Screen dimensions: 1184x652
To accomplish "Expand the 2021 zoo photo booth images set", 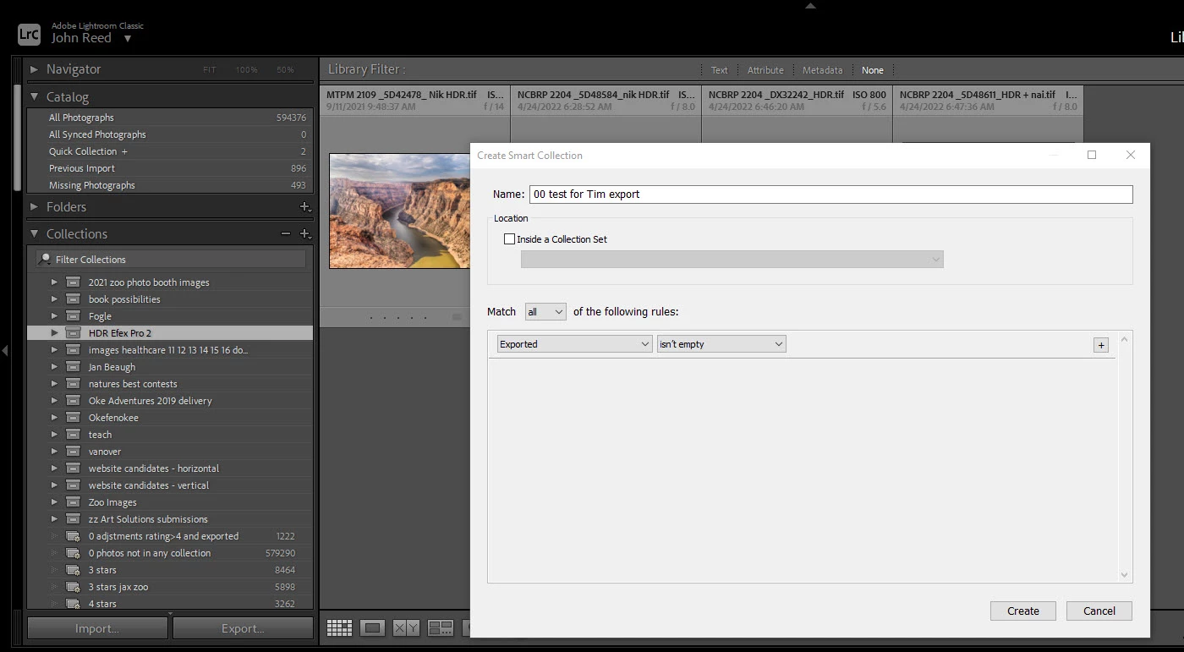I will point(54,282).
